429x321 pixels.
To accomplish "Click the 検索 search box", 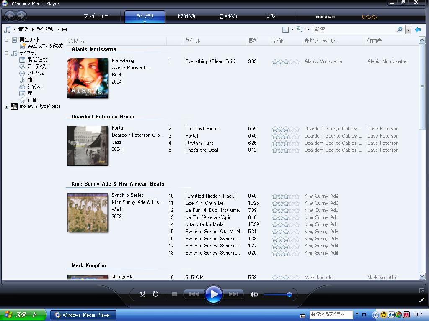I will (x=354, y=30).
